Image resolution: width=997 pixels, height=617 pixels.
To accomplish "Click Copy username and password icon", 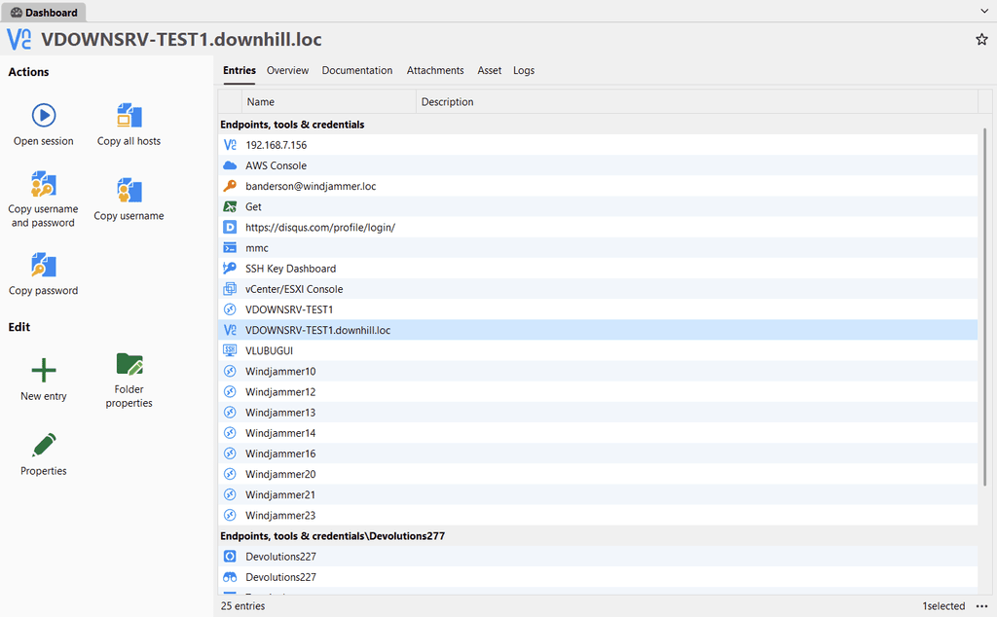I will pos(44,184).
